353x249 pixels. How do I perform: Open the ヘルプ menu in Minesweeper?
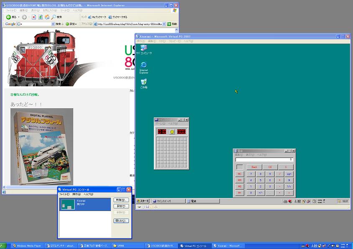coord(173,124)
